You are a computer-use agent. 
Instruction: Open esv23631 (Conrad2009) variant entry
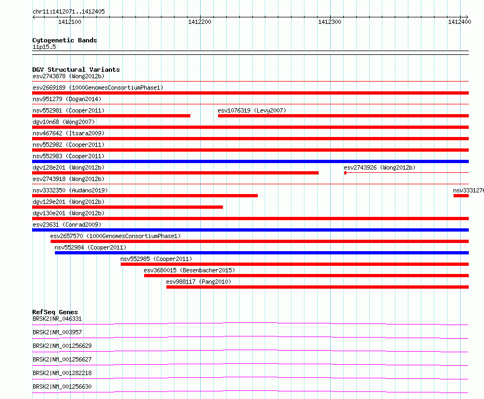[x=67, y=225]
